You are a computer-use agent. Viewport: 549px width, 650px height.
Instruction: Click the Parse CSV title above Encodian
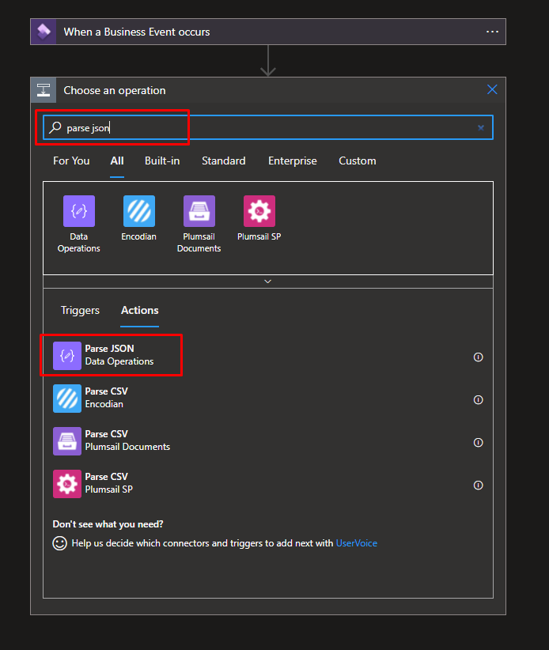[x=107, y=391]
